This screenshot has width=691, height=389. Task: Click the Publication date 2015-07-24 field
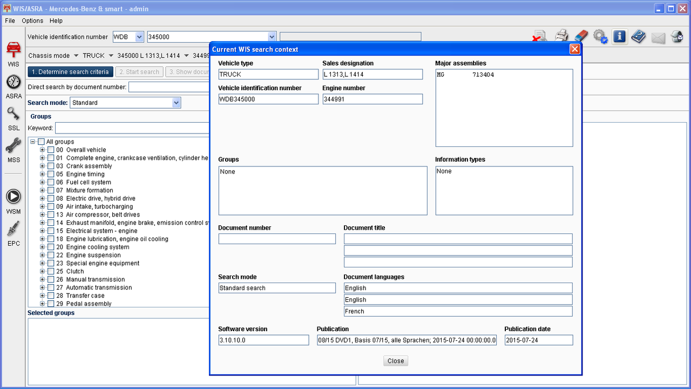pyautogui.click(x=539, y=340)
